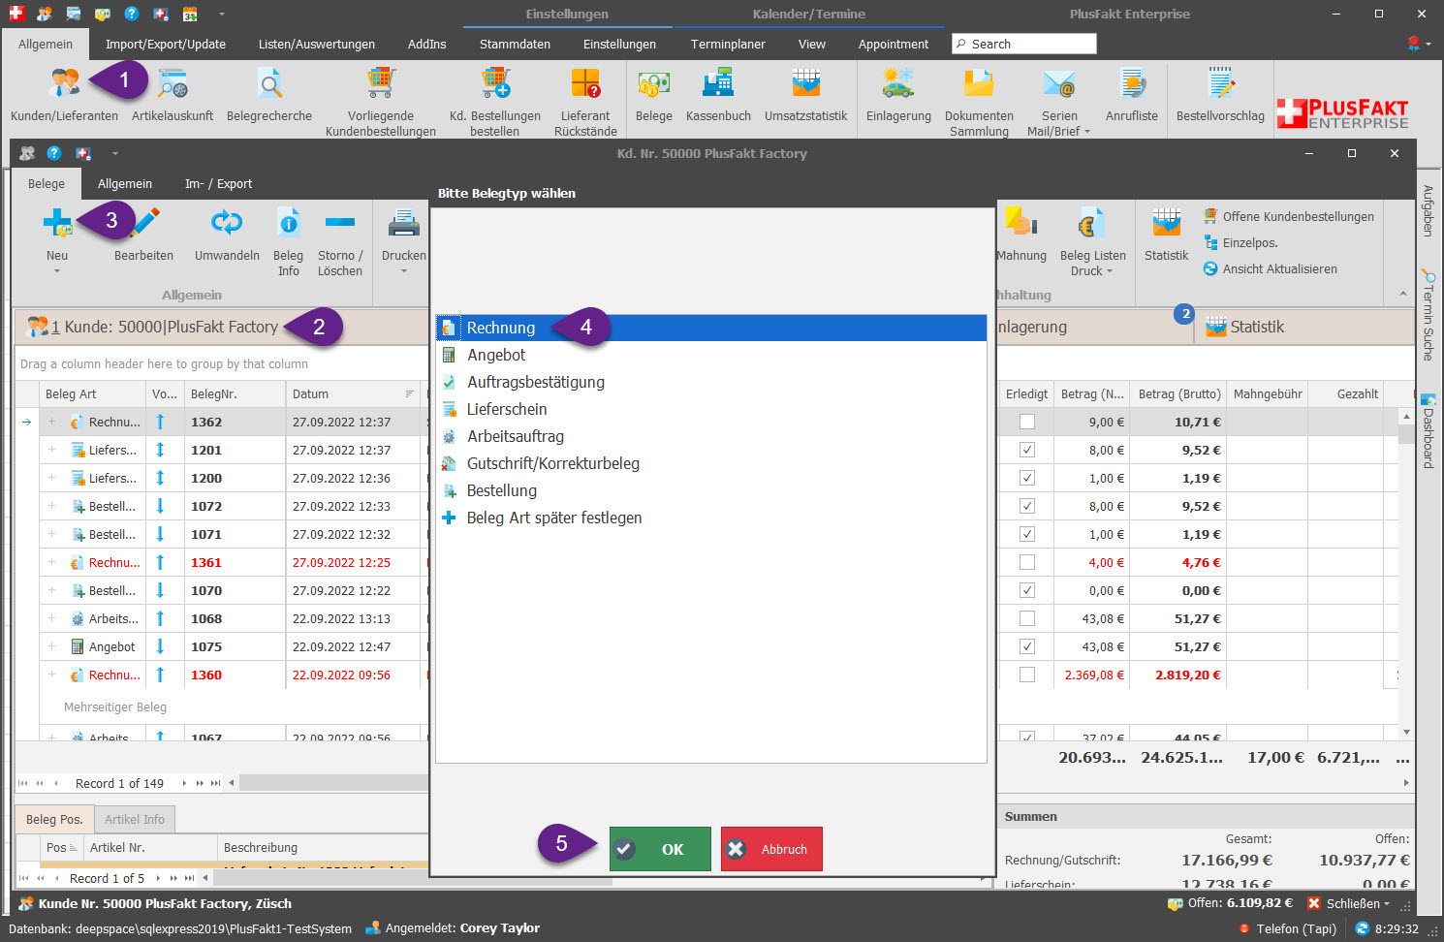Show Umsatzstatistik chart
Screen dimensions: 1444x942
tap(805, 96)
